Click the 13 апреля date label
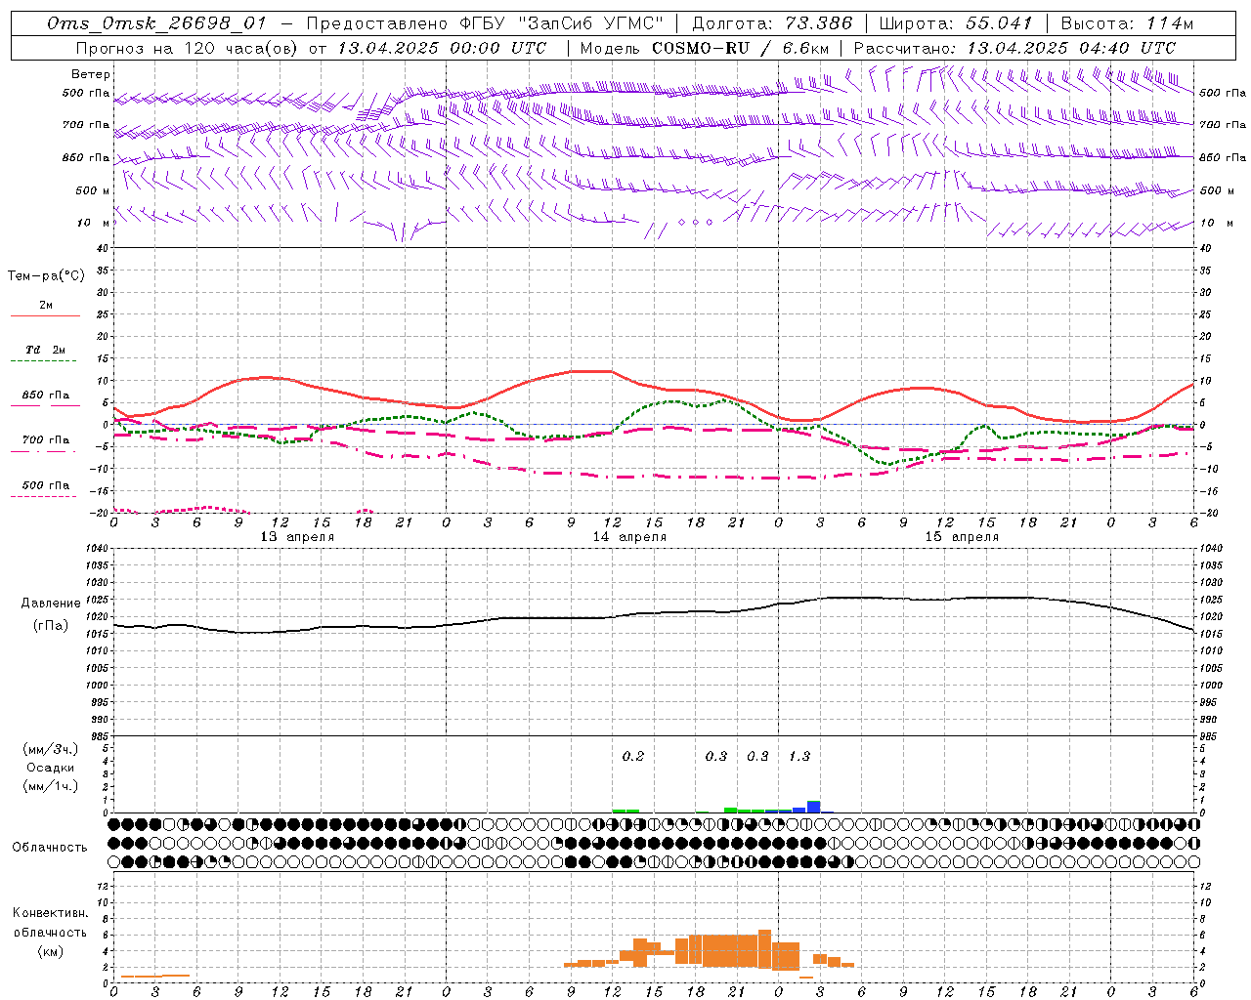1251x1000 pixels. point(297,537)
